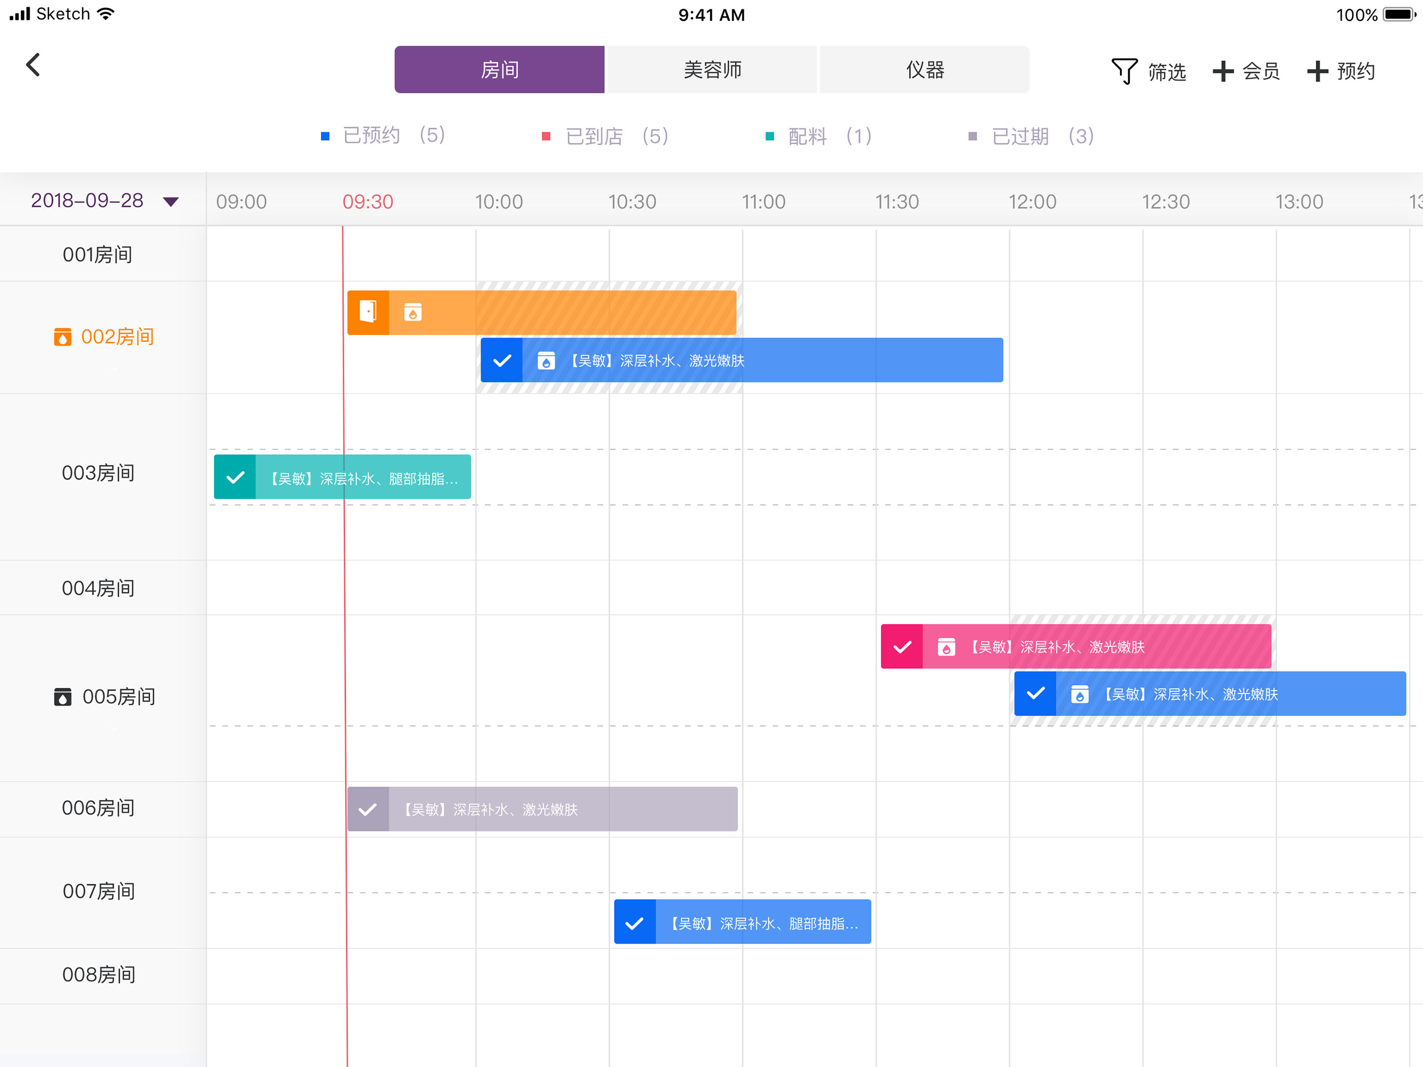Screen dimensions: 1423x1067
Task: Tap the door icon on the orange booking
Action: pos(368,312)
